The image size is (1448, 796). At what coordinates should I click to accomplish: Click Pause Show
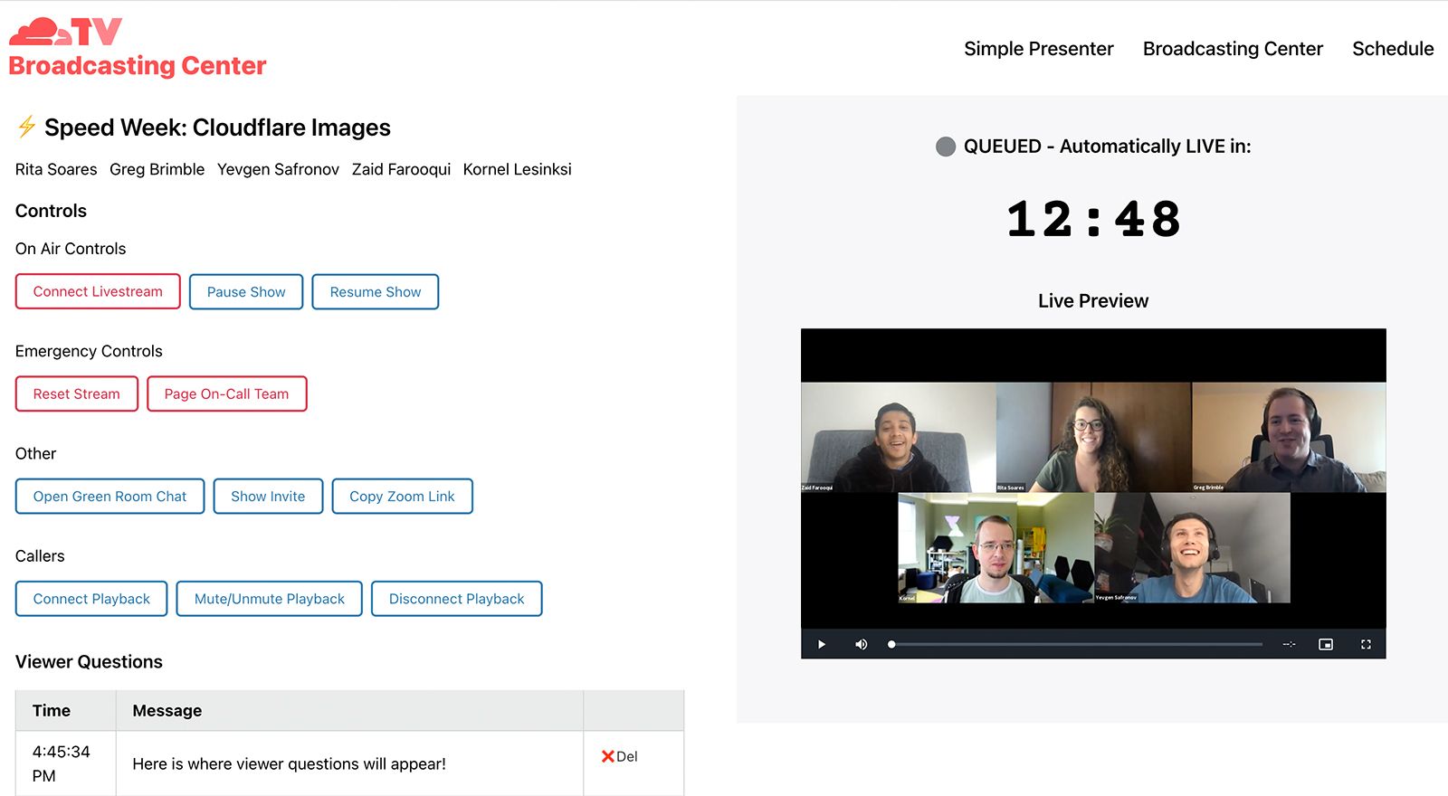(x=246, y=291)
